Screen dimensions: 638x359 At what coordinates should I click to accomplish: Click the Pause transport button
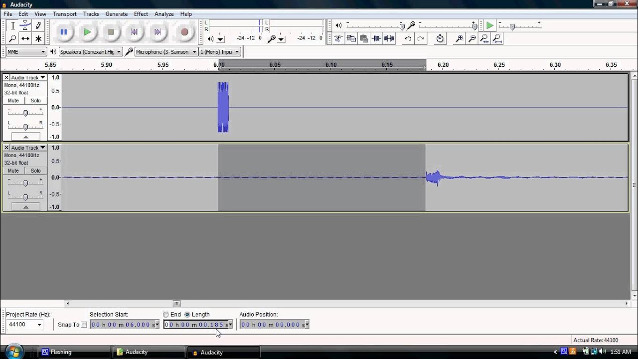(64, 32)
